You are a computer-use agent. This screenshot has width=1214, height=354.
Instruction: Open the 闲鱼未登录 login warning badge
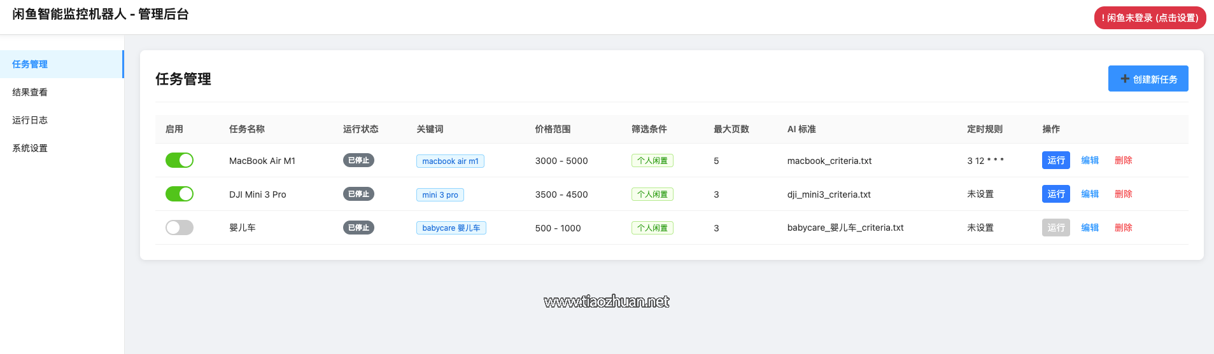[1150, 18]
